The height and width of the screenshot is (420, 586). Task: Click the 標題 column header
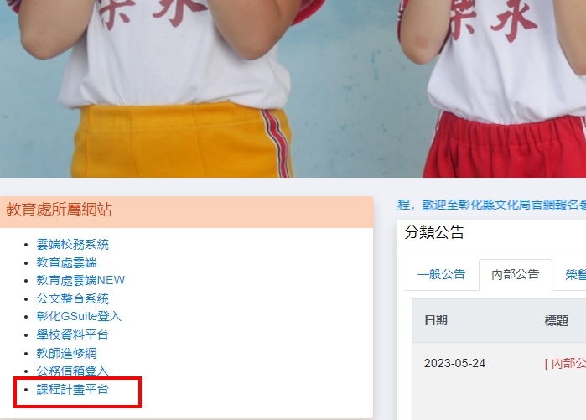pyautogui.click(x=557, y=320)
